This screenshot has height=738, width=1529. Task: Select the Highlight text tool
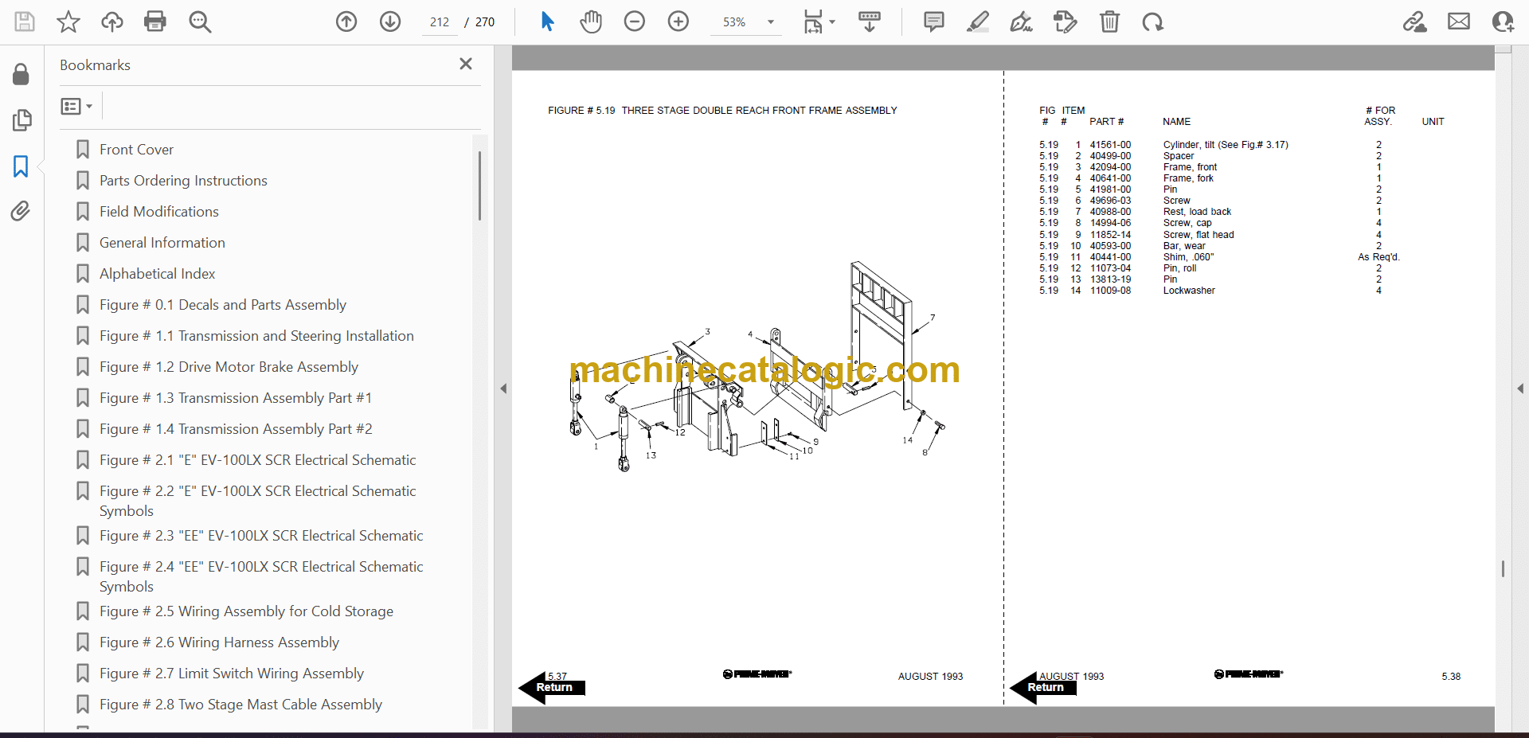(978, 21)
